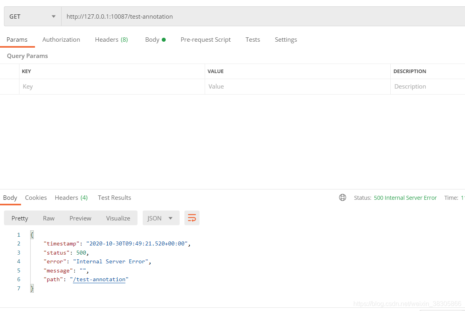Click the globe network icon beside Status
Screen dimensions: 465x311
(x=342, y=197)
